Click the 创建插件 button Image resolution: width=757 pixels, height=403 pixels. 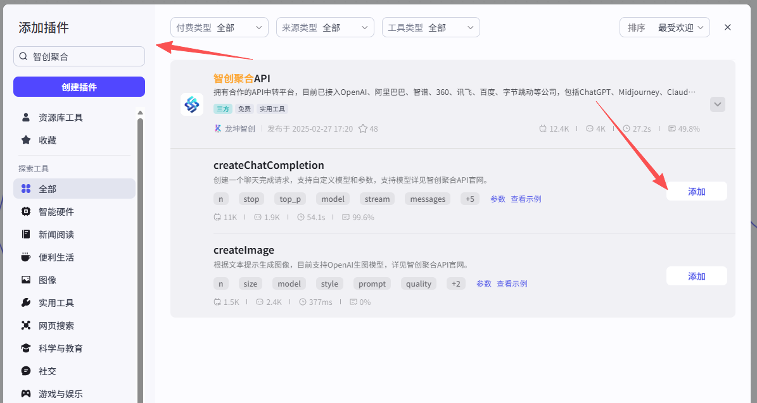pyautogui.click(x=79, y=87)
